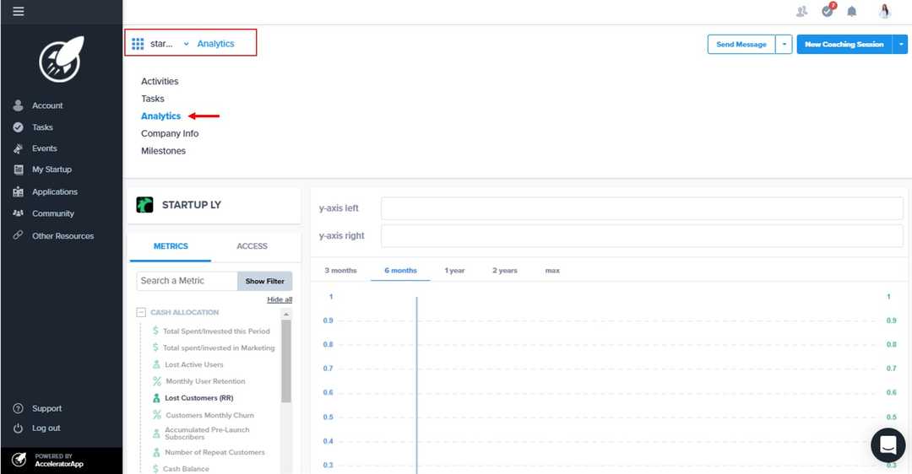Open Community in the sidebar
912x474 pixels.
tap(53, 213)
